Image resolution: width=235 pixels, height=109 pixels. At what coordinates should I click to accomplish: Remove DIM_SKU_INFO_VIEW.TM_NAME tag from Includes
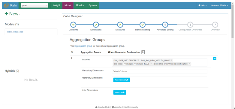[x=171, y=60]
